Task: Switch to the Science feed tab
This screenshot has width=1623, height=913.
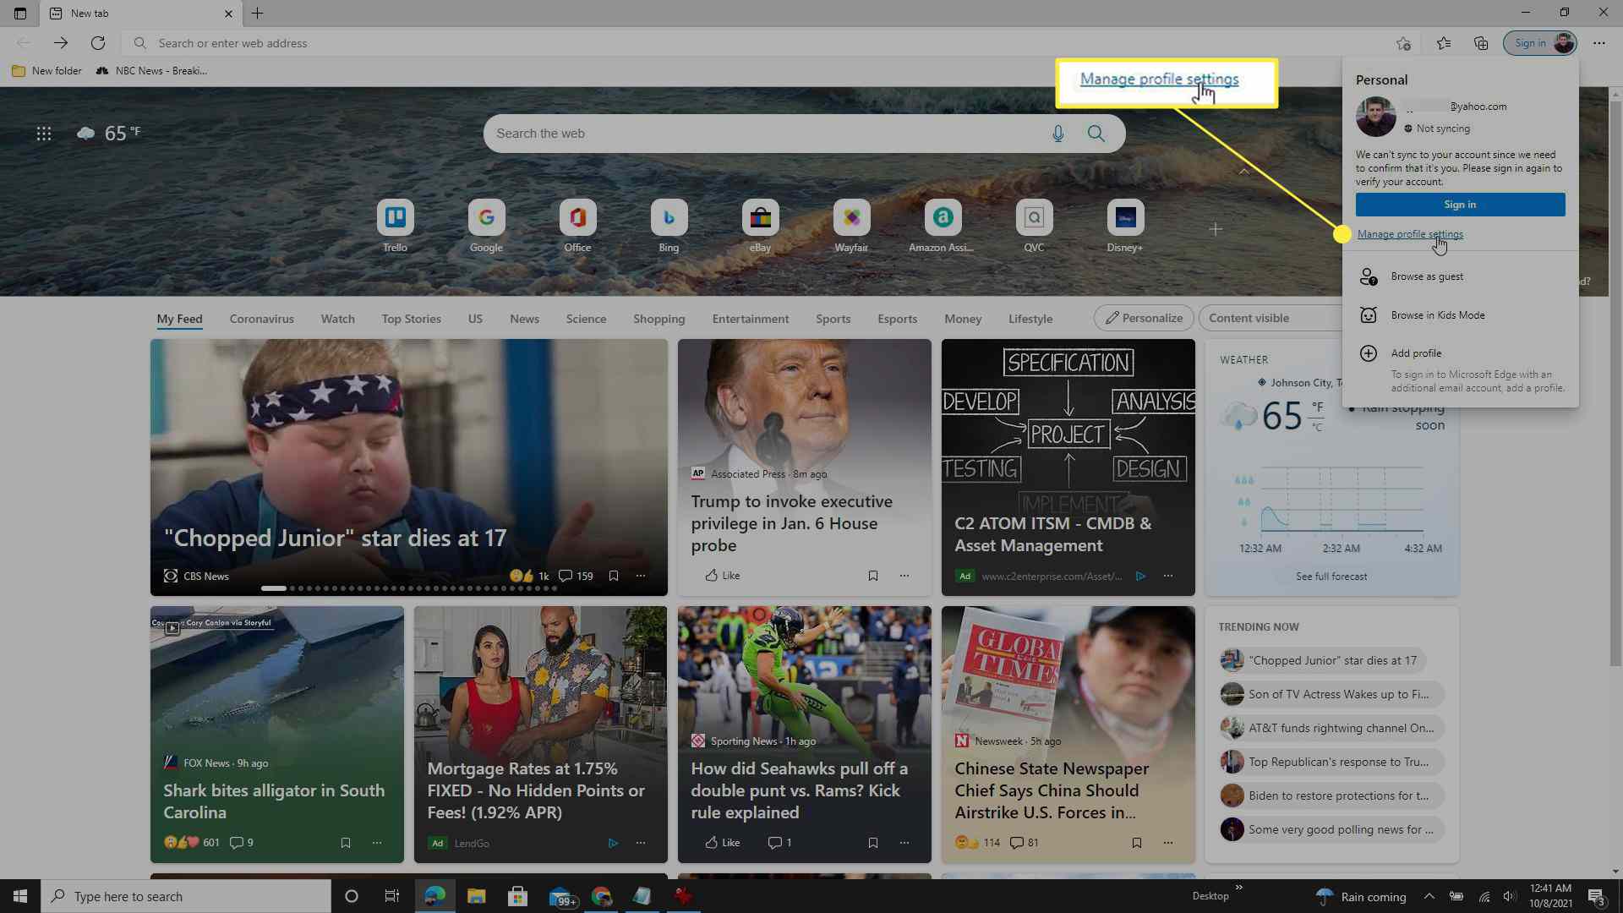Action: (x=586, y=319)
